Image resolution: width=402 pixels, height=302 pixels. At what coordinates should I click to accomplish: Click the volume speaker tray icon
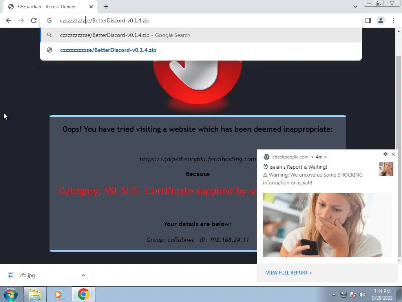click(362, 295)
